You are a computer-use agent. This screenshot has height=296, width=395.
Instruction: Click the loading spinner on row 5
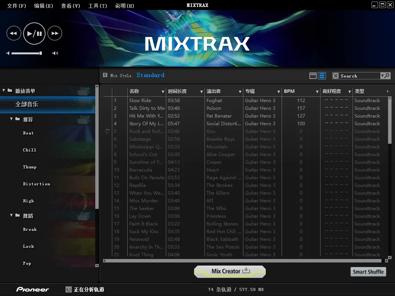click(x=107, y=131)
